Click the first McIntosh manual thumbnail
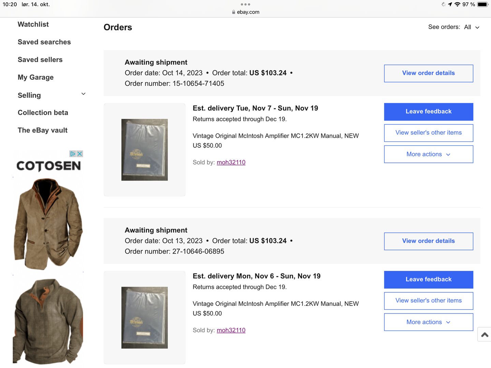Screen dimensions: 491x368 point(145,150)
